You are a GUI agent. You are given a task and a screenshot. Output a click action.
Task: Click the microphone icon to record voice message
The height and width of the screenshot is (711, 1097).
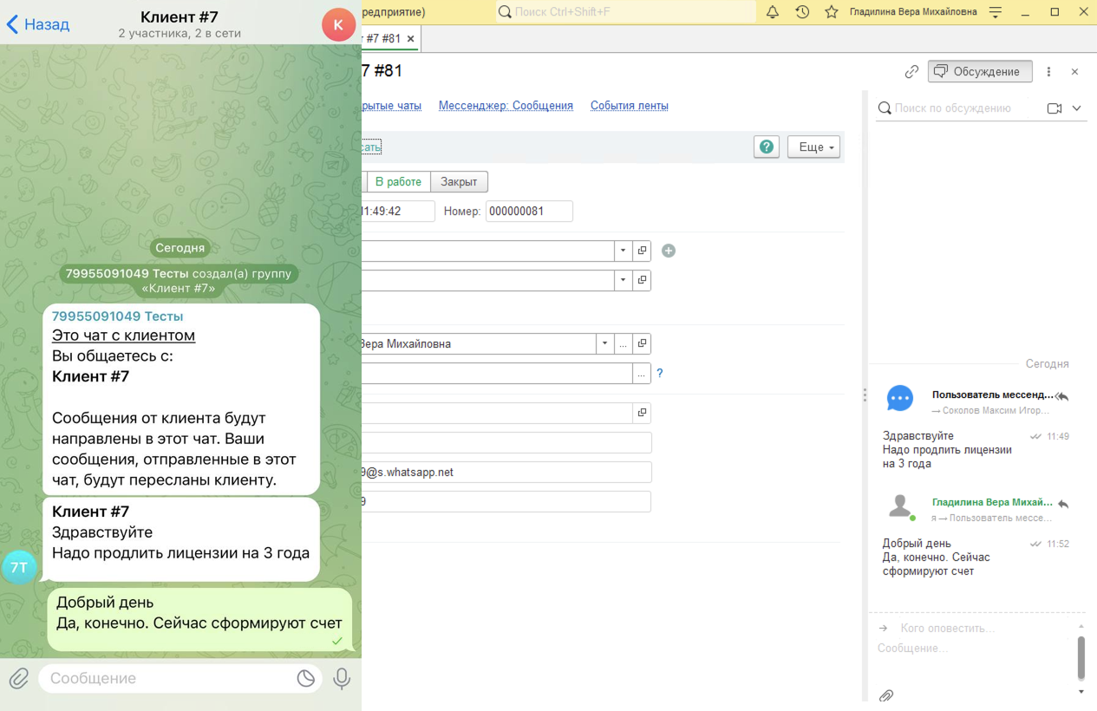coord(342,679)
